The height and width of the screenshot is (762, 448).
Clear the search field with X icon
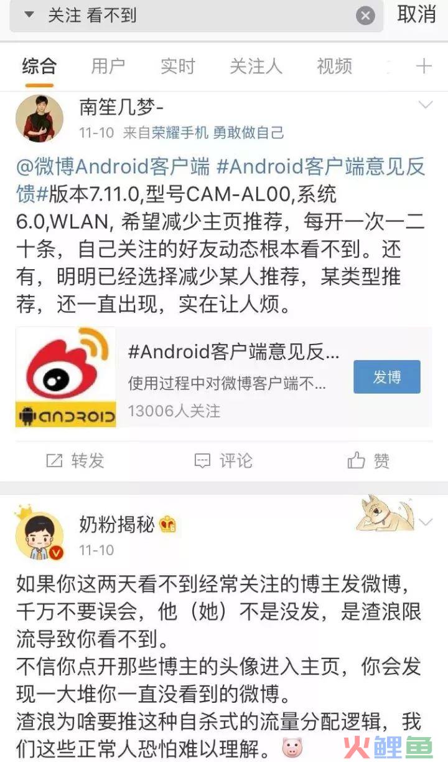click(366, 16)
